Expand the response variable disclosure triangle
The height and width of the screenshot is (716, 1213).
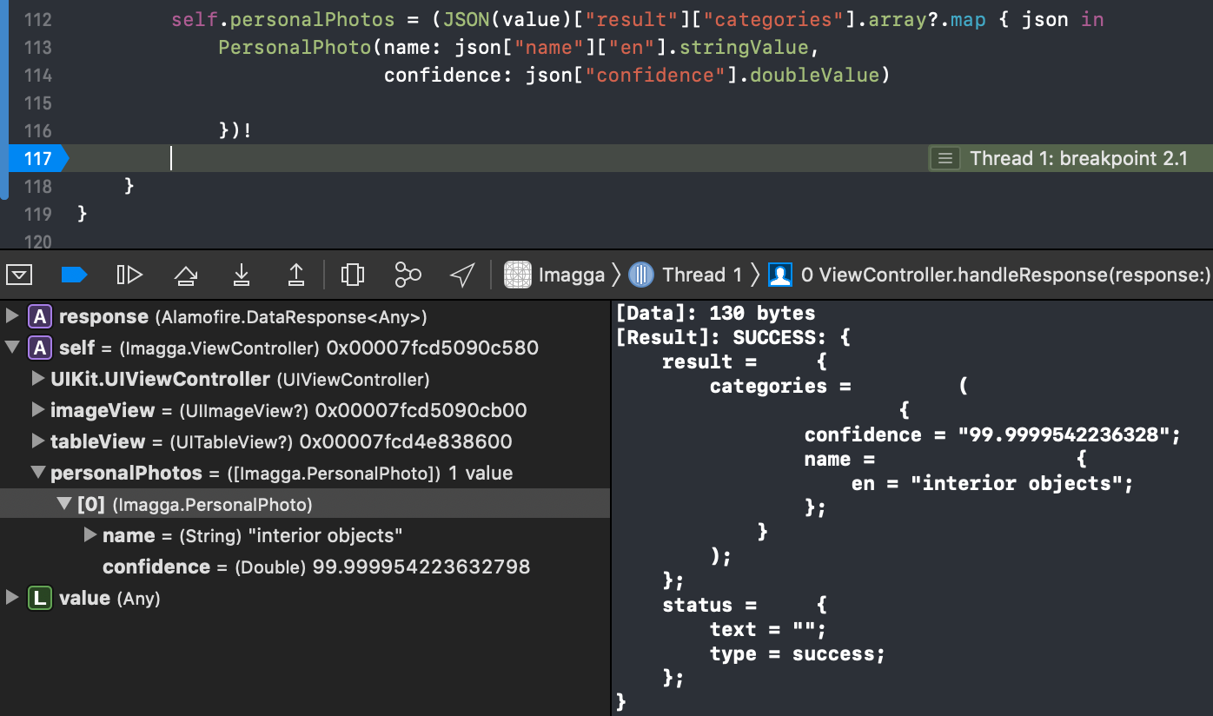tap(12, 317)
